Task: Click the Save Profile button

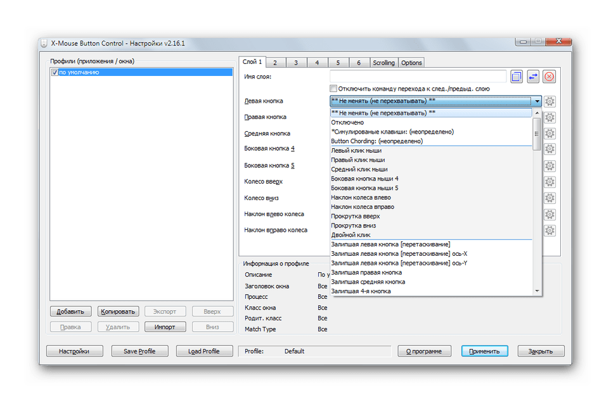Action: [139, 351]
